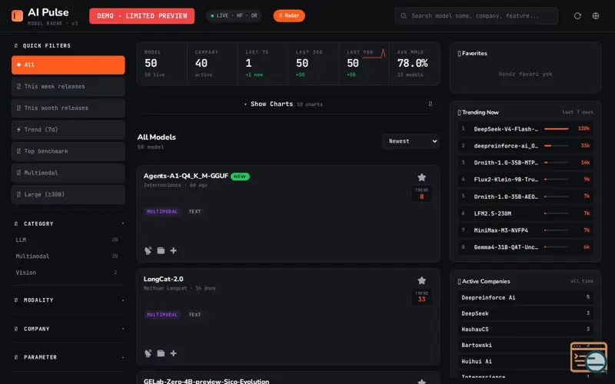615x384 pixels.
Task: Click the LIVE · HF · OR status pill
Action: pyautogui.click(x=234, y=15)
